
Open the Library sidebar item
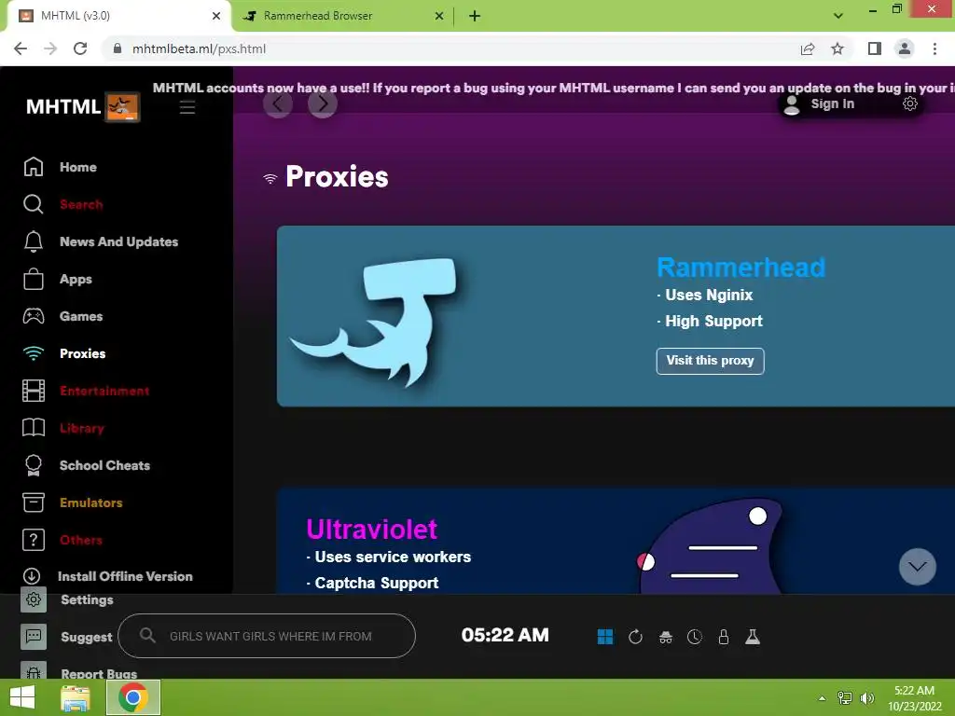[63, 428]
